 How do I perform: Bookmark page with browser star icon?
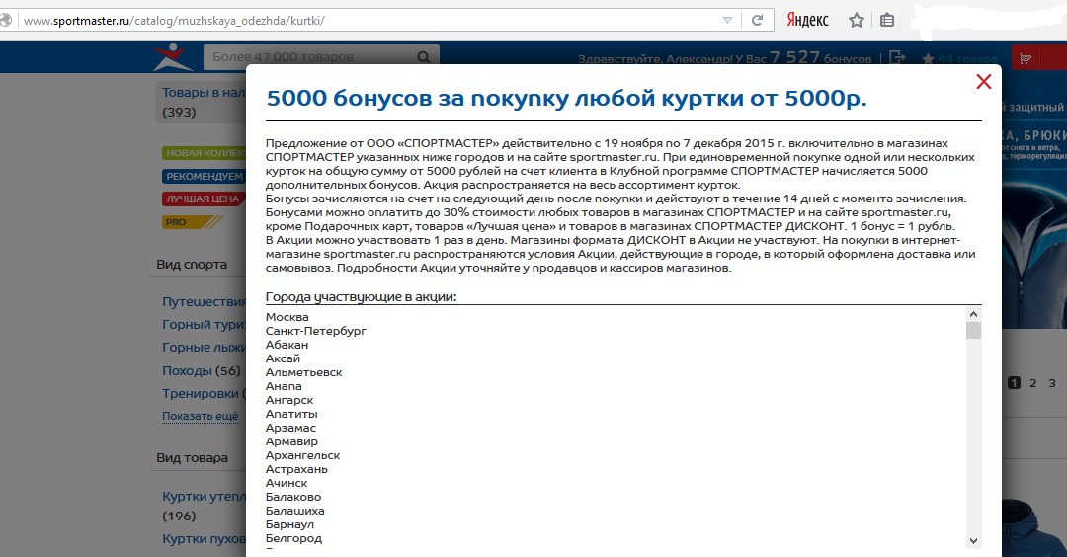[856, 21]
